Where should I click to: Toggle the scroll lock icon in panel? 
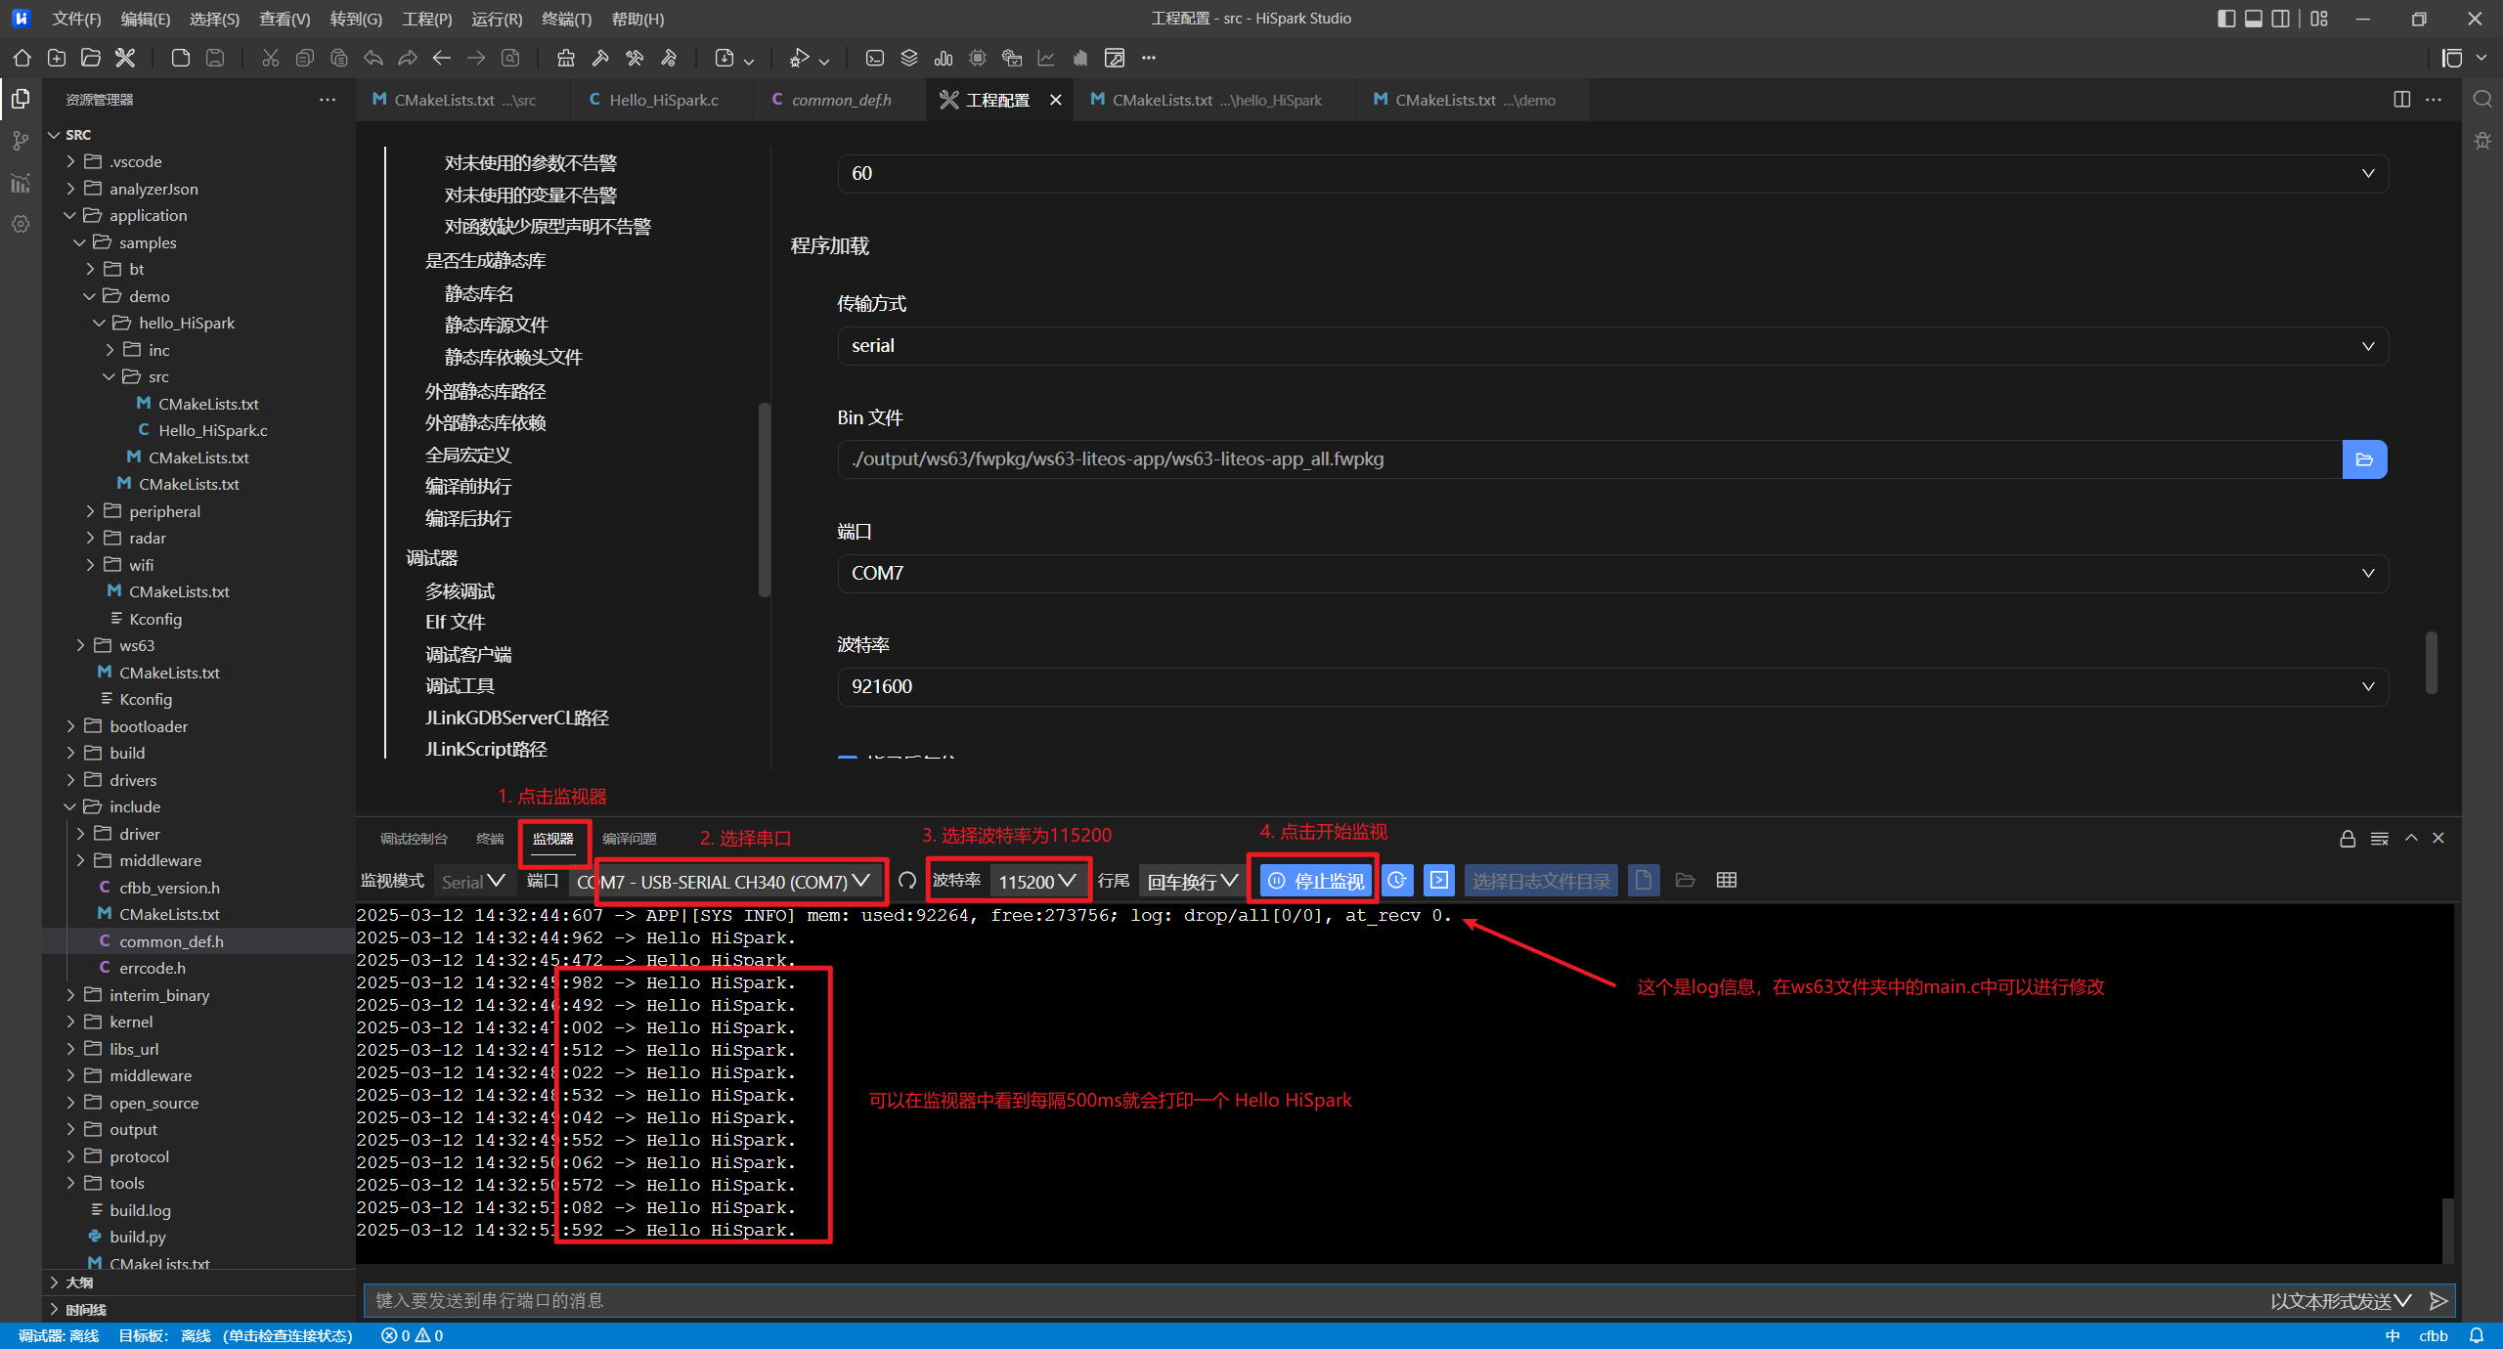coord(2348,839)
